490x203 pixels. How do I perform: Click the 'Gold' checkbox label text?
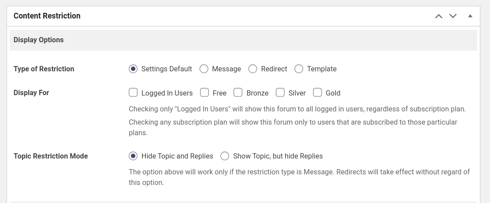[333, 93]
